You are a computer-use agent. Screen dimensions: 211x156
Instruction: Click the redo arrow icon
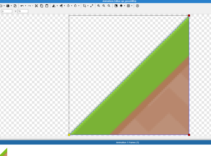coord(29,6)
